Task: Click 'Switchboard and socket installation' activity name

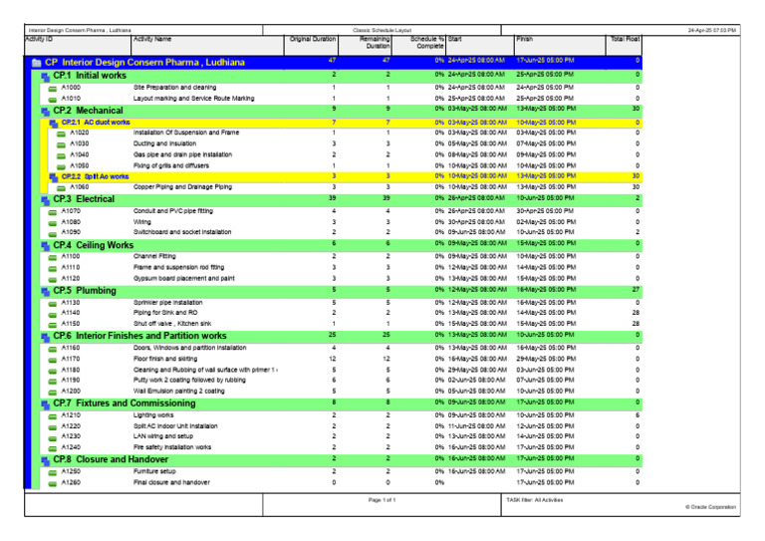Action: coord(182,232)
